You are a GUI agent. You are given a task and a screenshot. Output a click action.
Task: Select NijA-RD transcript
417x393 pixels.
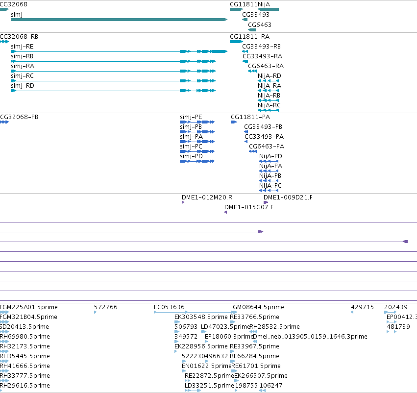(x=269, y=81)
